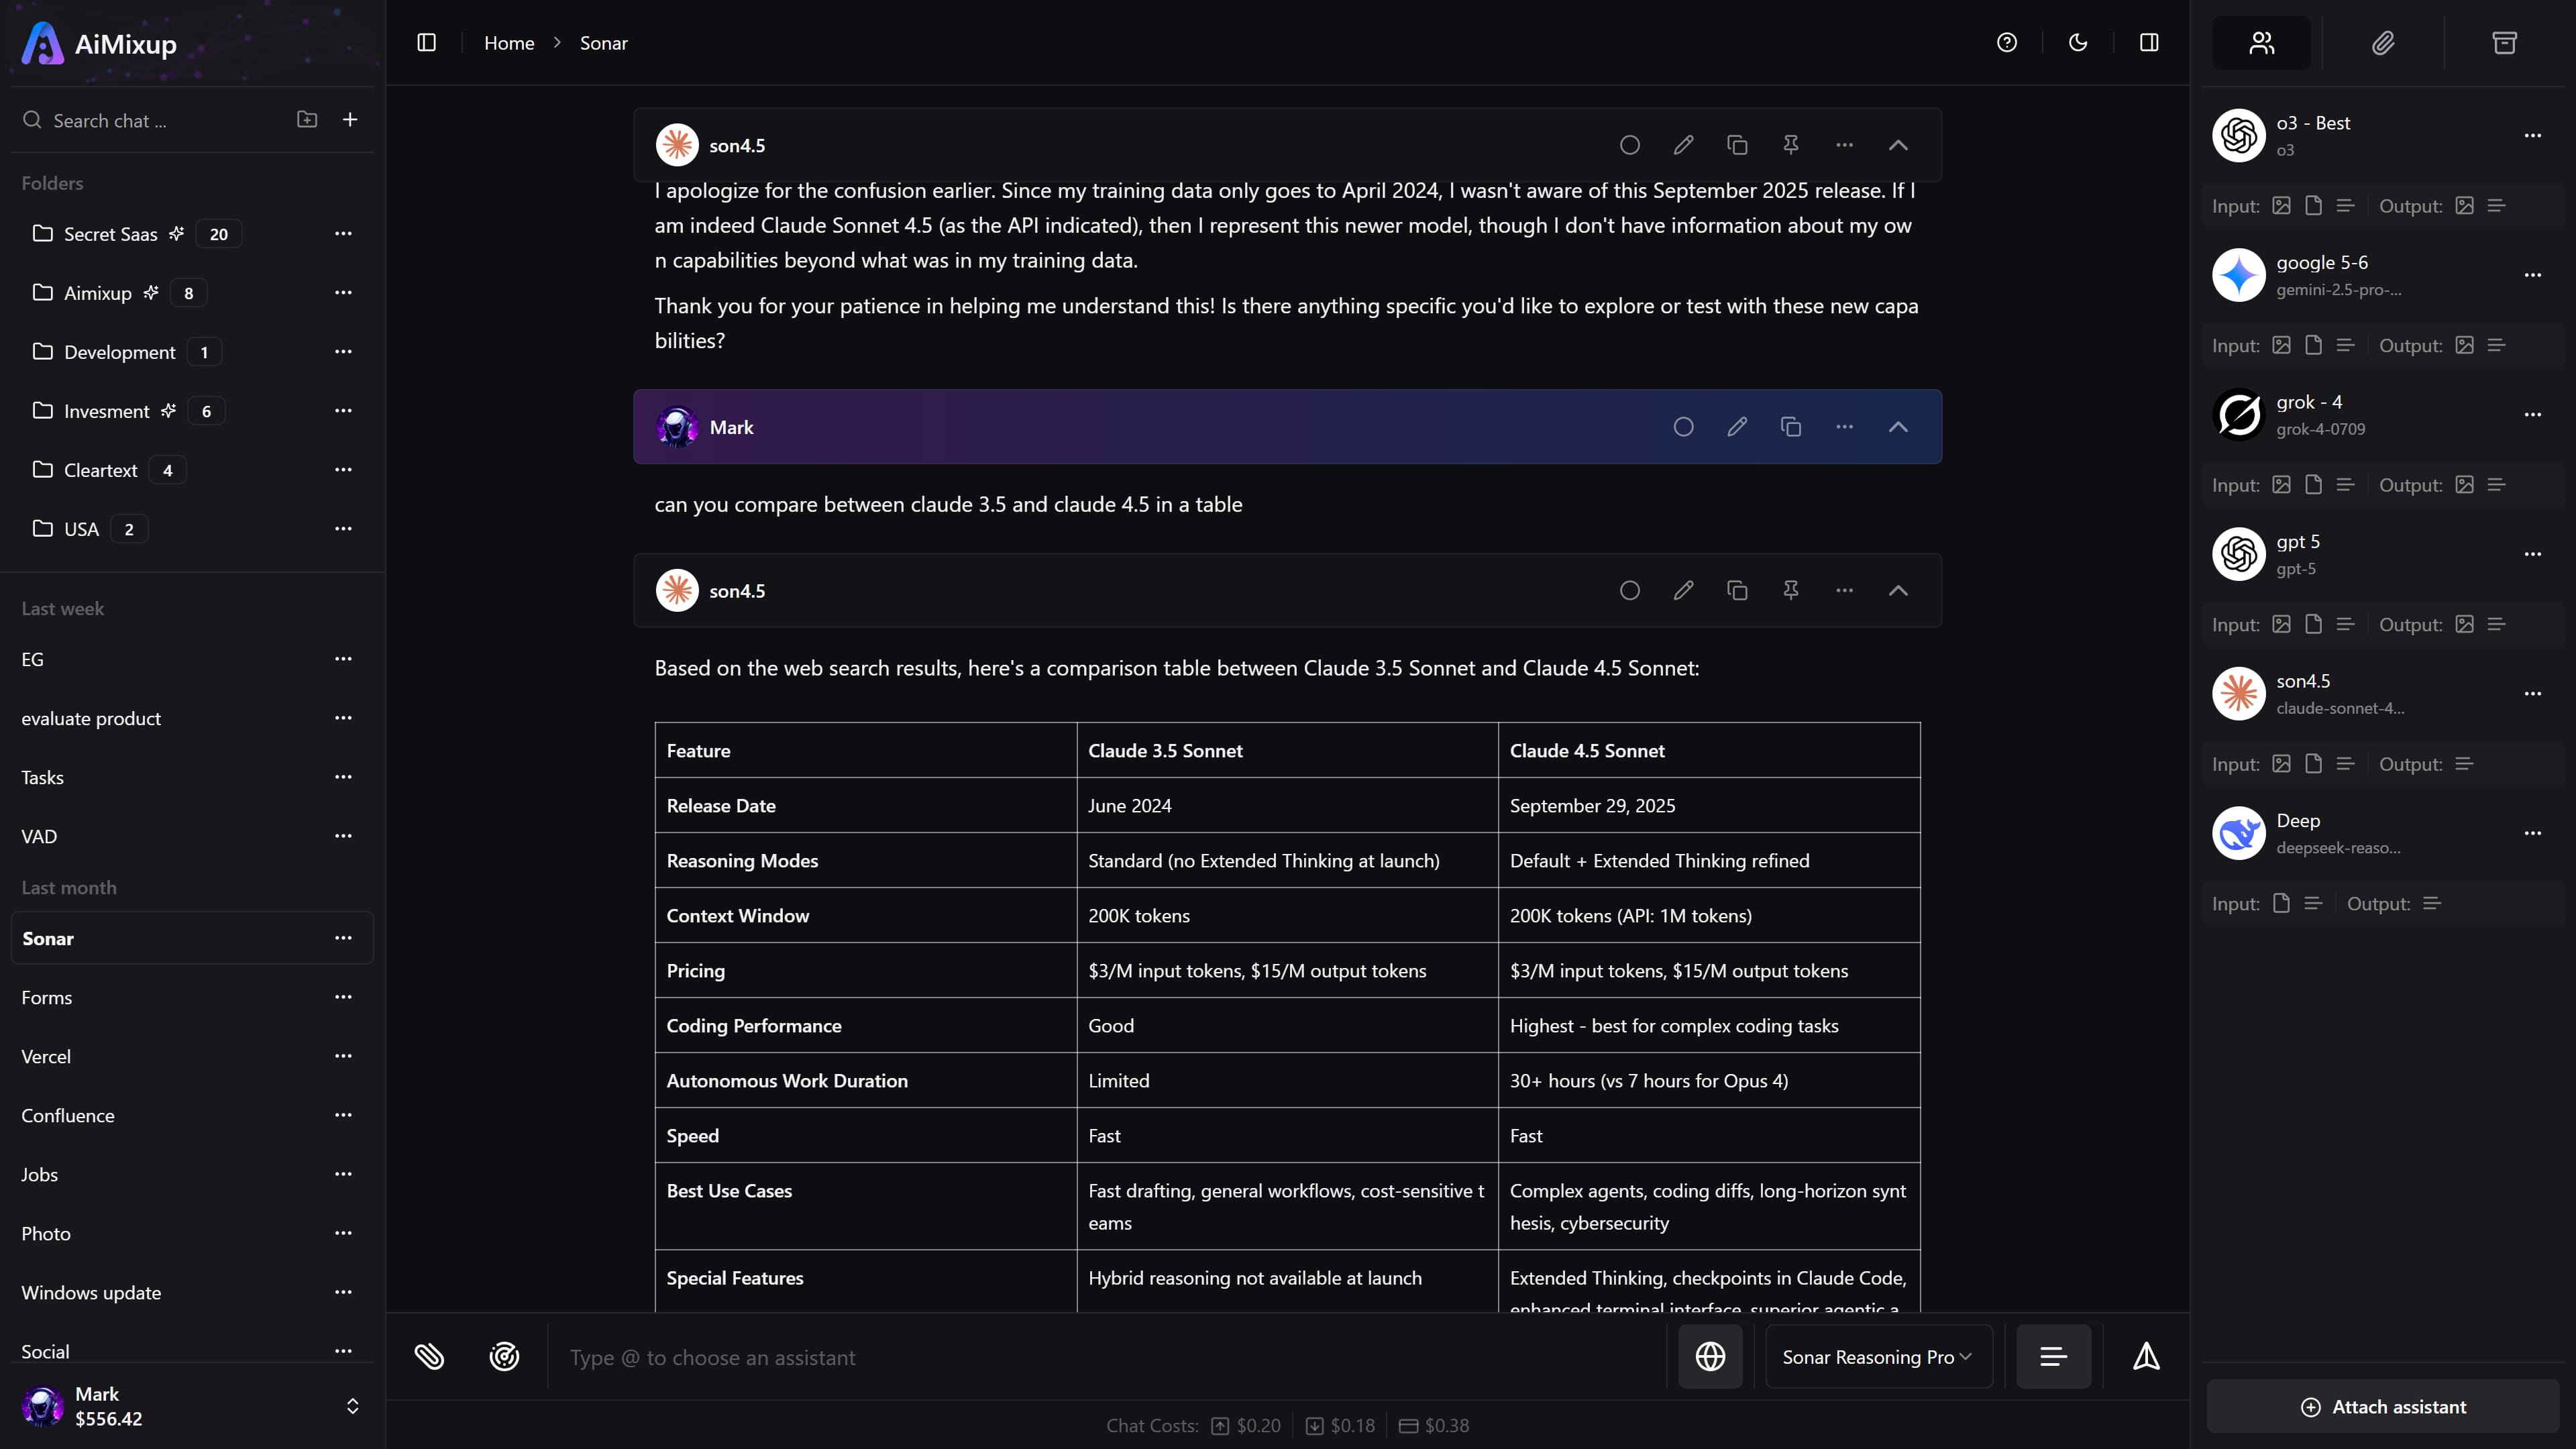
Task: Switch to the attachments paperclip tab
Action: [x=2383, y=43]
